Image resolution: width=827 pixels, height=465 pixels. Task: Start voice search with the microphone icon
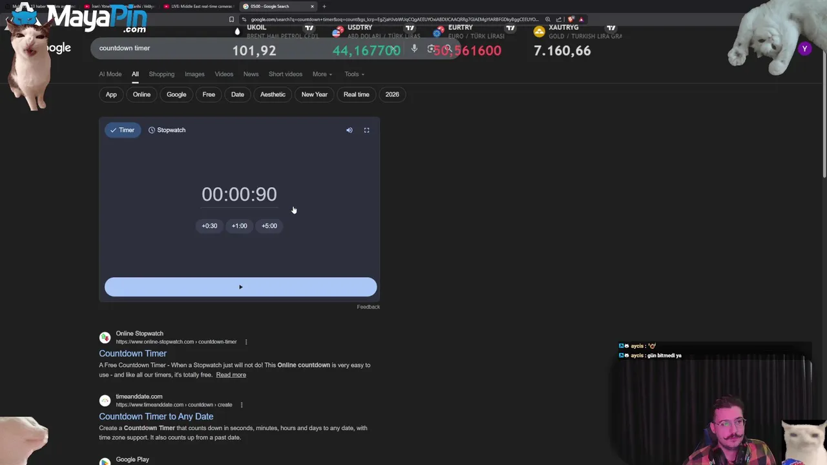click(414, 48)
